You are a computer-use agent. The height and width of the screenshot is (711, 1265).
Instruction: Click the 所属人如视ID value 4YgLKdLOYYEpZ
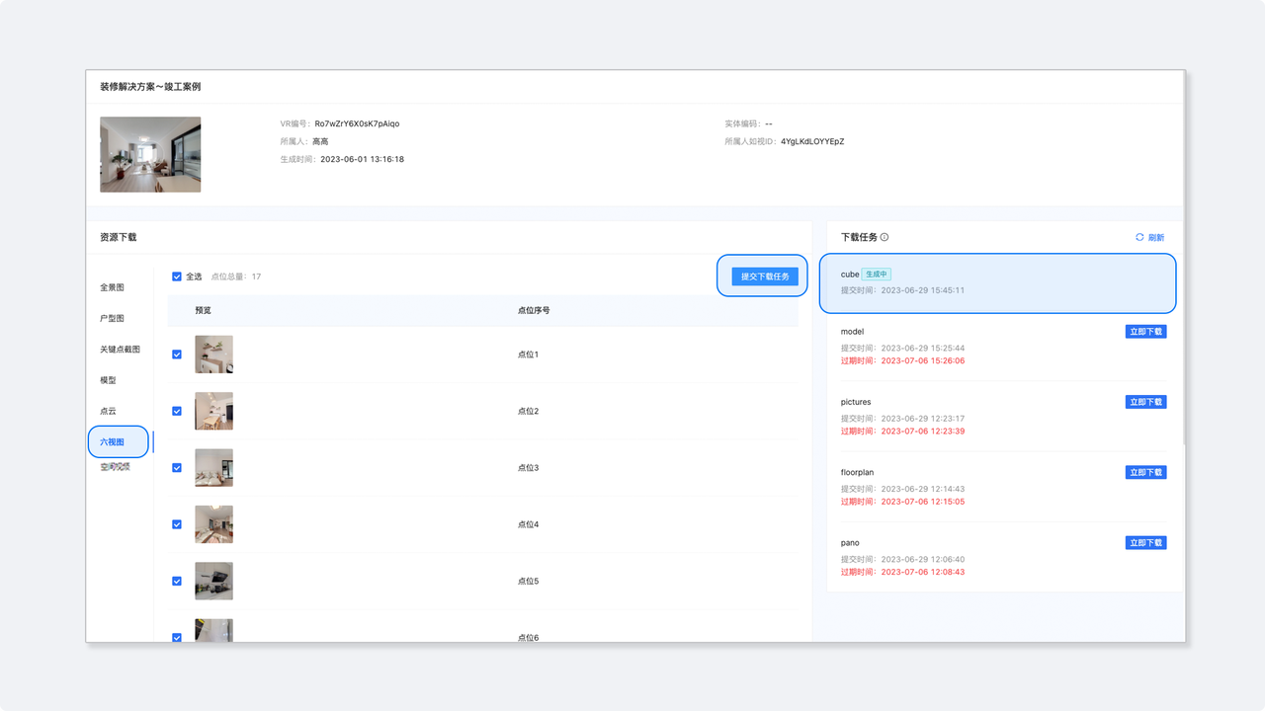tap(812, 142)
